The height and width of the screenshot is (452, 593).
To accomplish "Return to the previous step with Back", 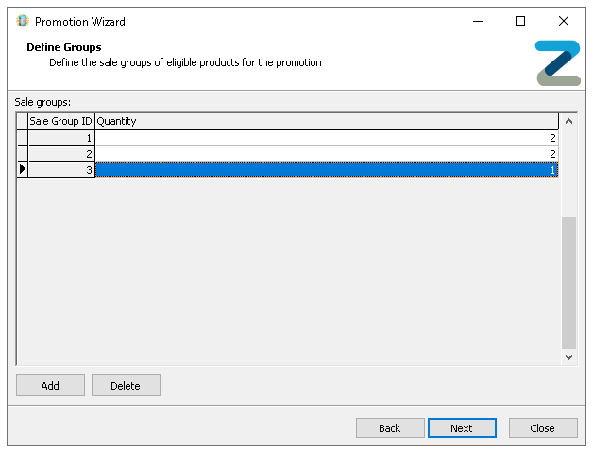I will click(390, 428).
